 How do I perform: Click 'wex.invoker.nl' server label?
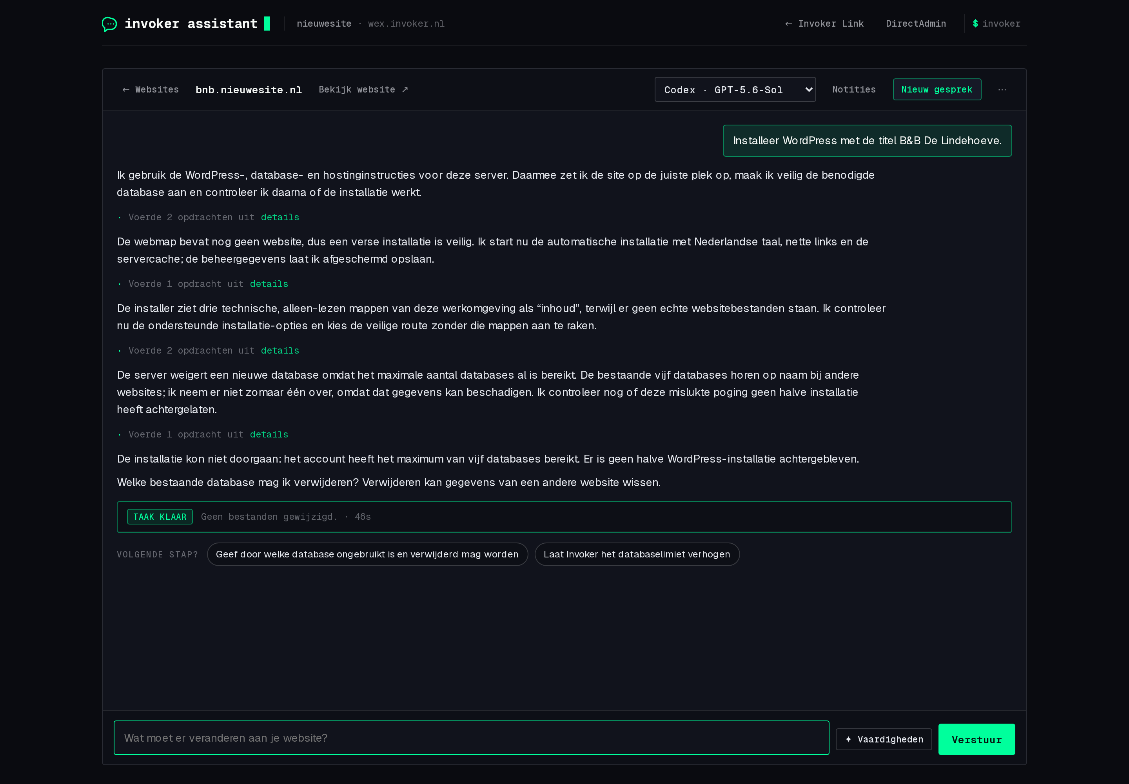[x=406, y=24]
